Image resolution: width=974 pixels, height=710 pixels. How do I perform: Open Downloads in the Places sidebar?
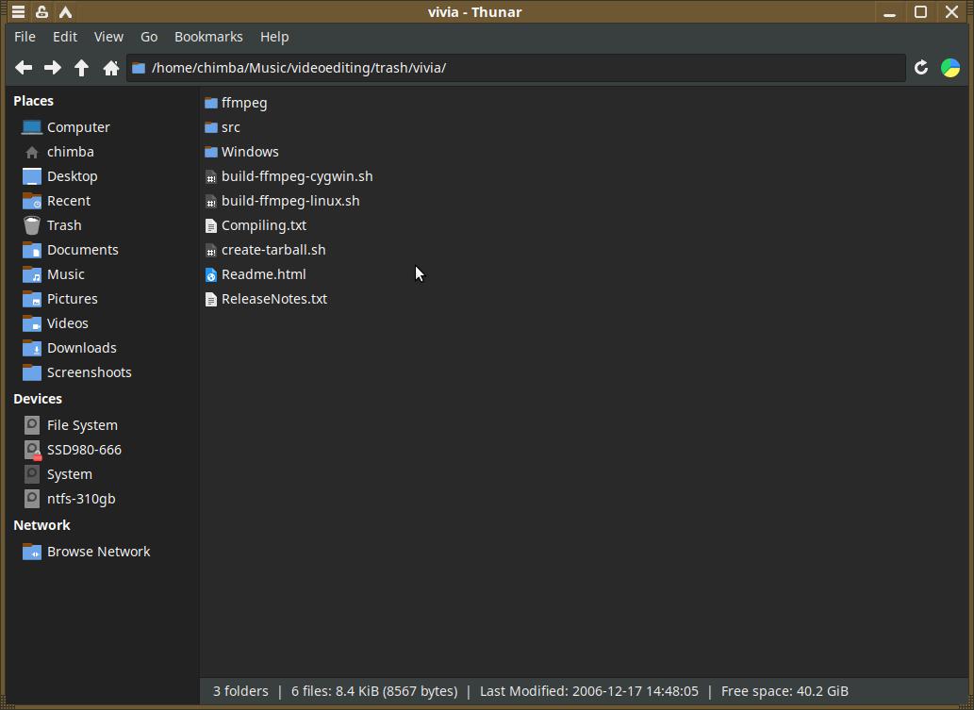82,348
